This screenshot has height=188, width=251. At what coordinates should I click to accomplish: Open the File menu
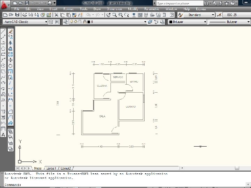[17, 9]
